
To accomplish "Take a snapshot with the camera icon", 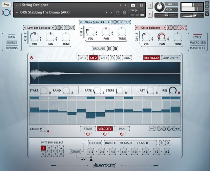I will [x=133, y=5].
